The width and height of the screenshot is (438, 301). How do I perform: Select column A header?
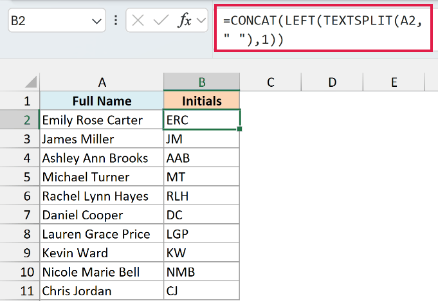click(102, 82)
